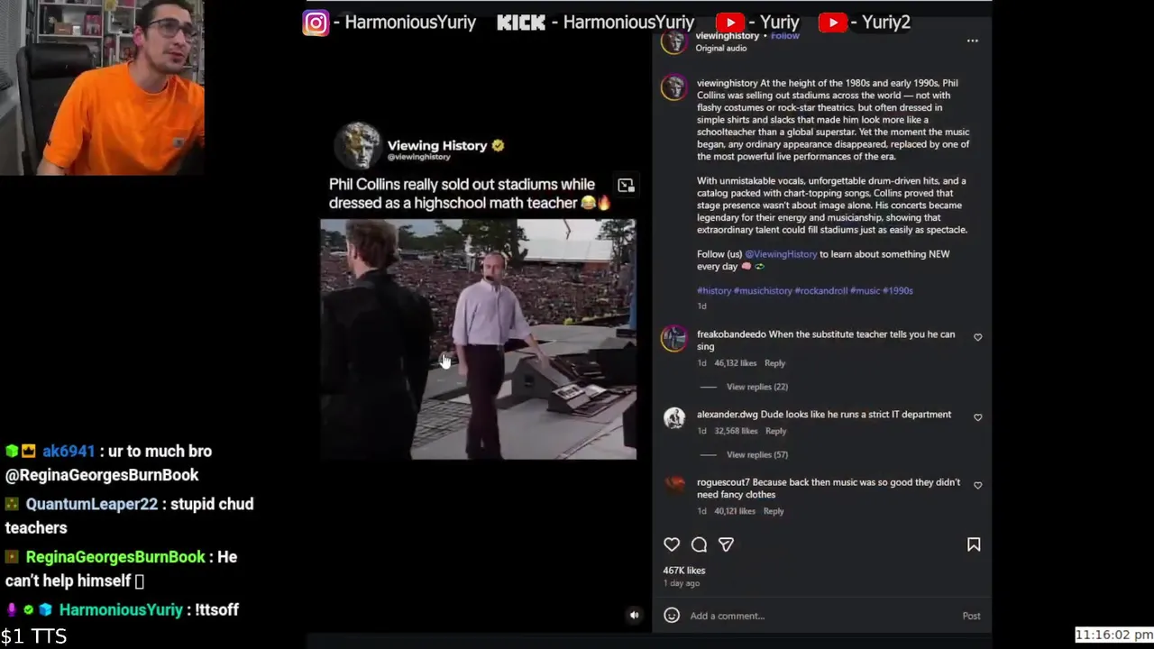Screen dimensions: 1154x649
Task: Open comments with the speech bubble icon
Action: coord(699,544)
